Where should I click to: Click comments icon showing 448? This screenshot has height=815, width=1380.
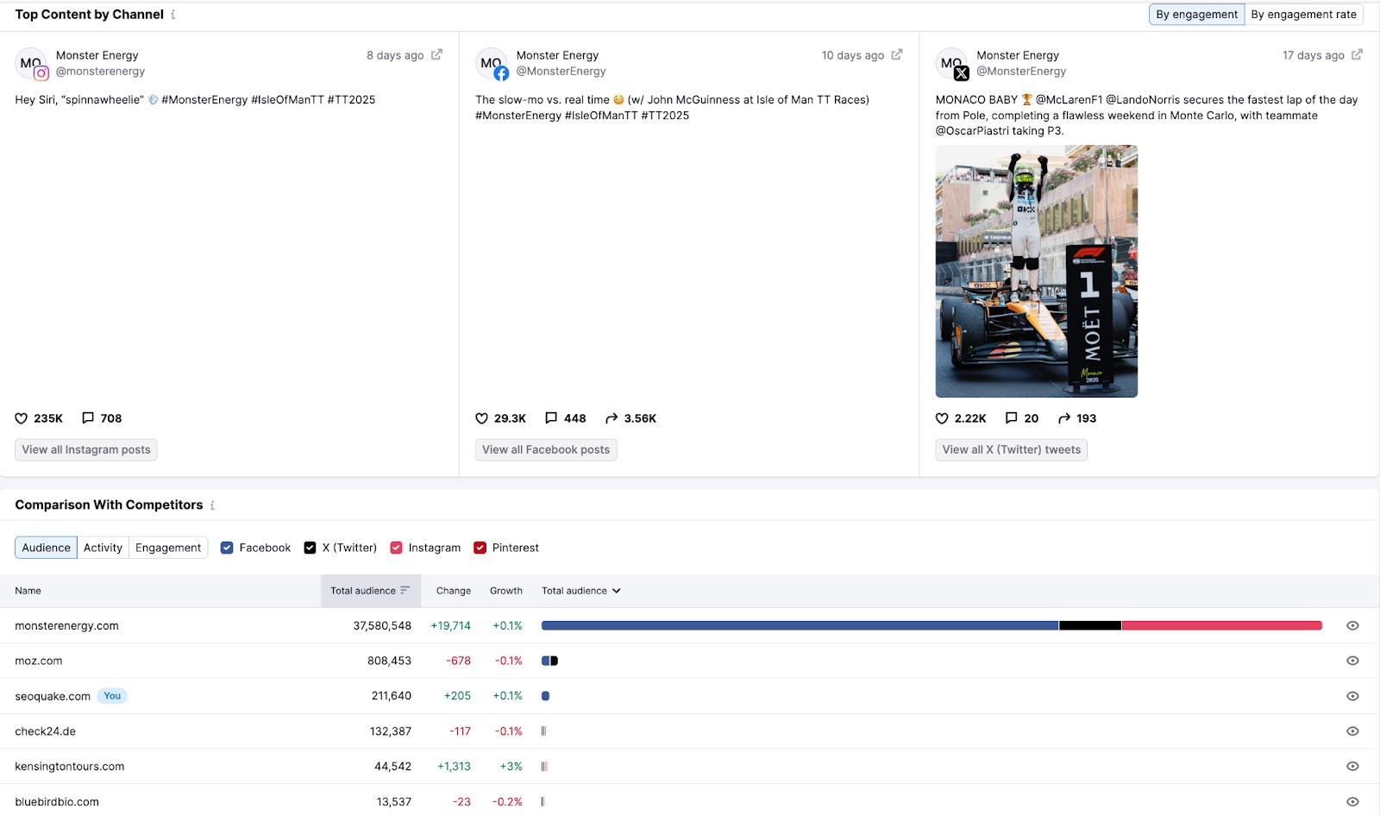coord(551,418)
